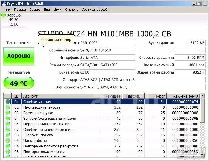Click the status dot of attribute 0B

[8, 151]
